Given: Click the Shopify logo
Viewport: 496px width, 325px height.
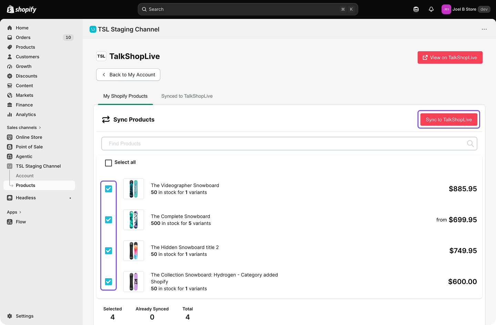Looking at the screenshot, I should tap(22, 9).
